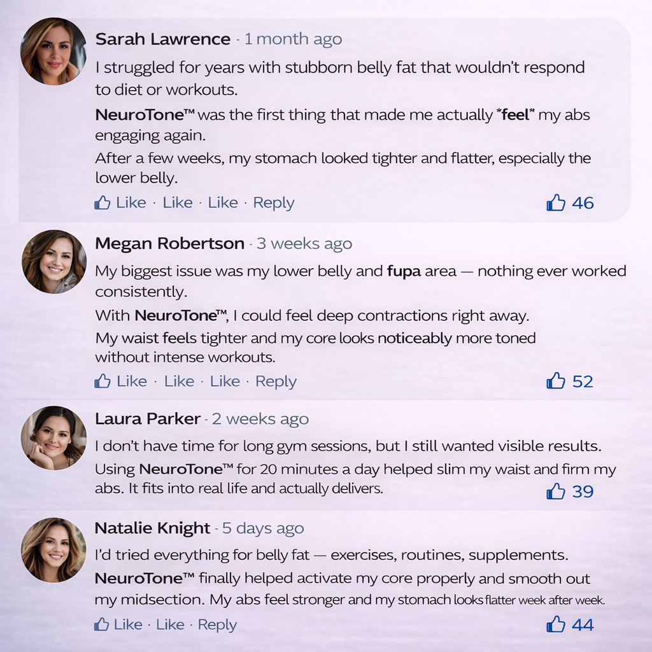The width and height of the screenshot is (652, 652).
Task: Click the thumbs-up icon beside 52 likes
Action: [x=556, y=381]
